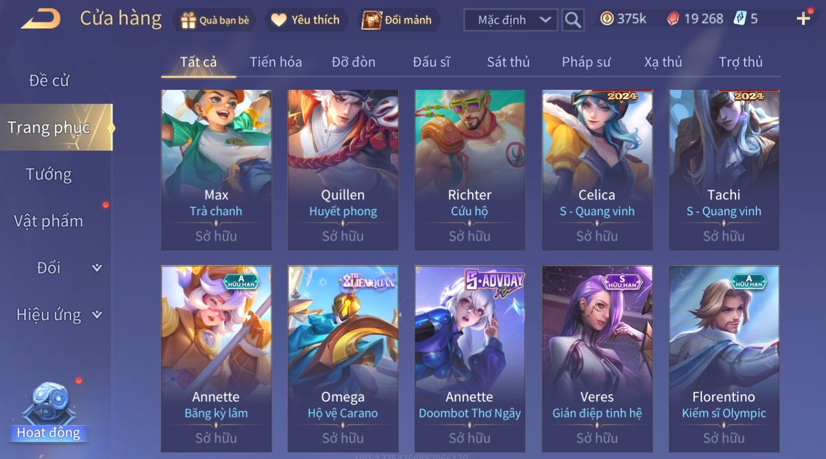Click the blue ticket currency icon
The width and height of the screenshot is (826, 459).
740,19
